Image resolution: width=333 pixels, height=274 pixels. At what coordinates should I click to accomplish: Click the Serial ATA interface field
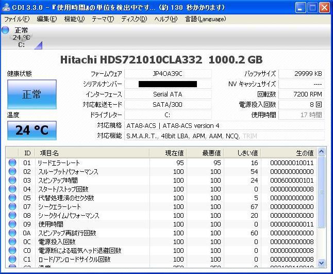click(x=168, y=94)
